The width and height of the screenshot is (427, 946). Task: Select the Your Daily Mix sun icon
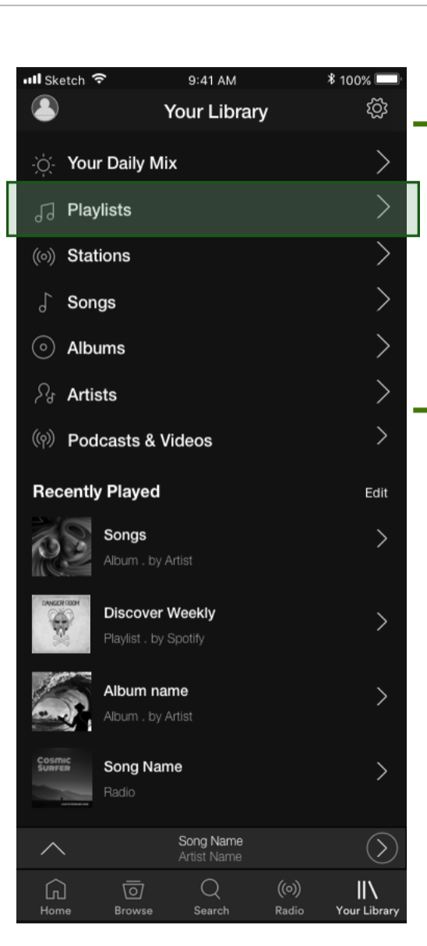click(42, 164)
